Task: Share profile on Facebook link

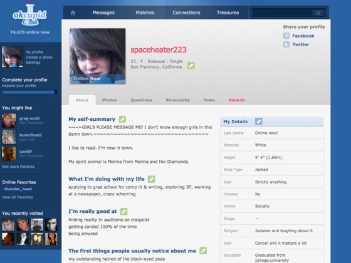Action: [x=303, y=36]
